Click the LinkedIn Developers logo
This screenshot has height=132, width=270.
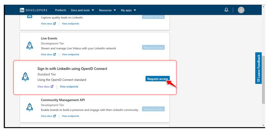coord(33,10)
